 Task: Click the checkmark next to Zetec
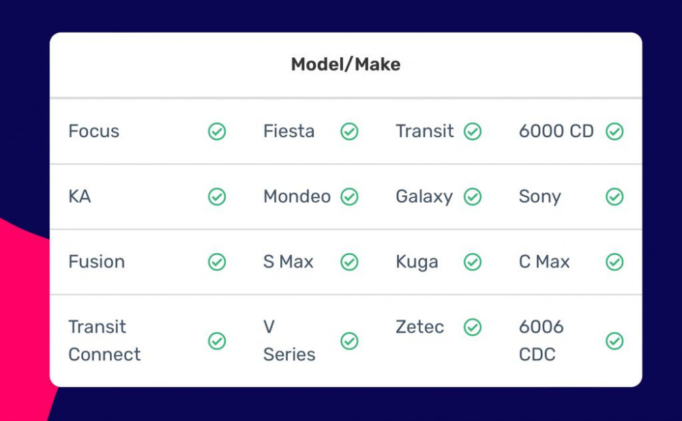pos(473,327)
